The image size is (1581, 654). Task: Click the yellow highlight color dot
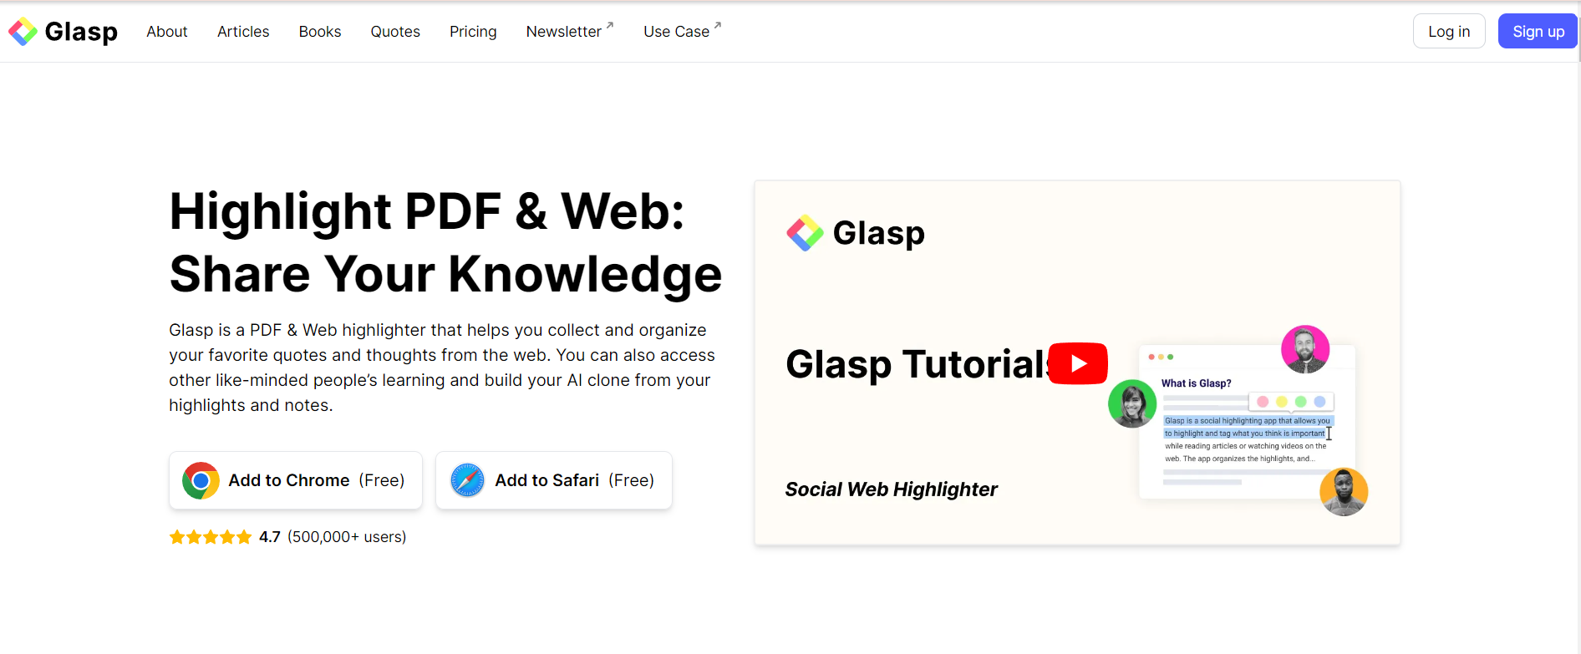(1282, 402)
